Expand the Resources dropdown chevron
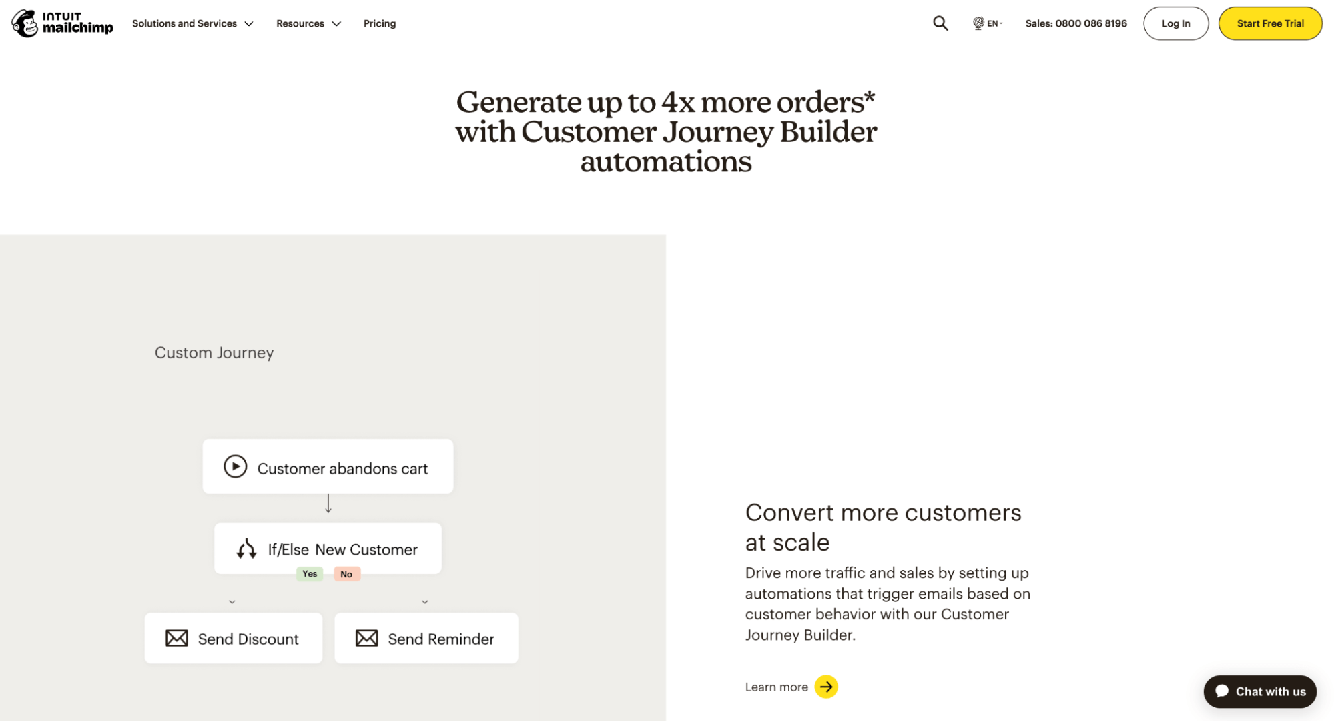1334x722 pixels. pos(336,24)
